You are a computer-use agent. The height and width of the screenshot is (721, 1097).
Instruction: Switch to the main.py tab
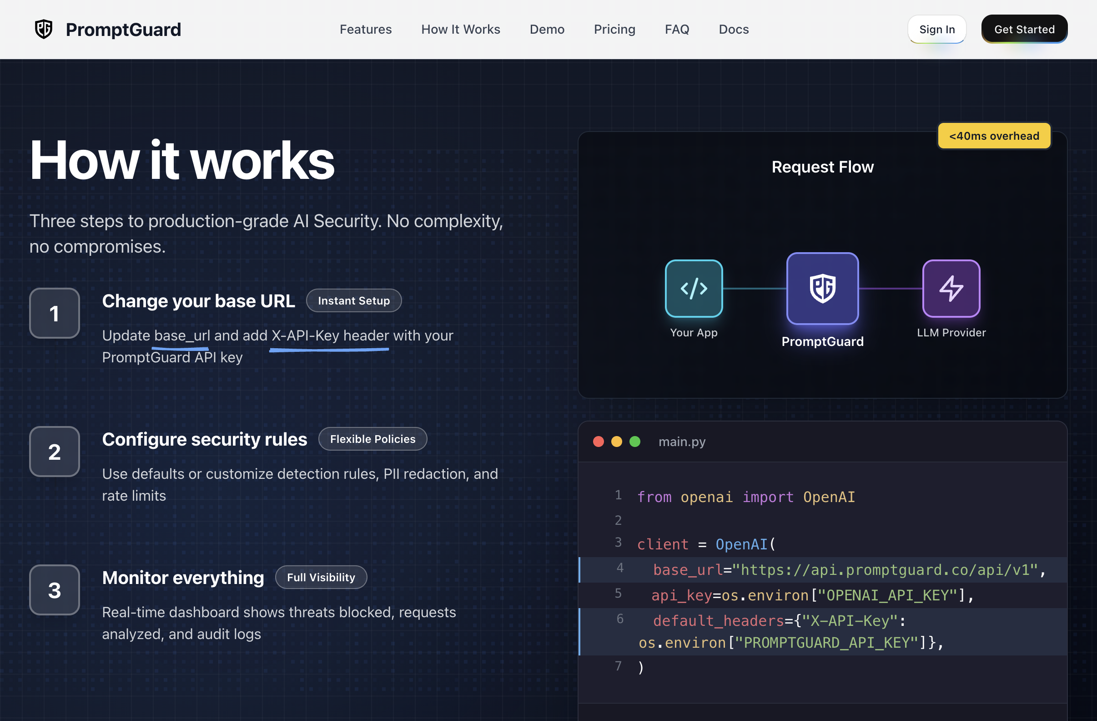(x=682, y=442)
